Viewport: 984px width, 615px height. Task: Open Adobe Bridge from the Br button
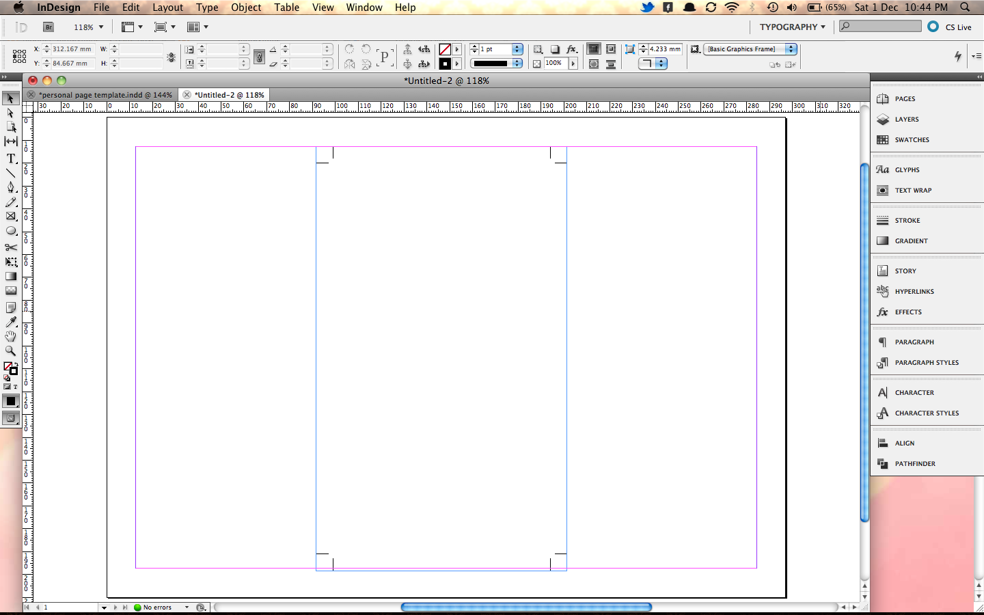point(49,27)
